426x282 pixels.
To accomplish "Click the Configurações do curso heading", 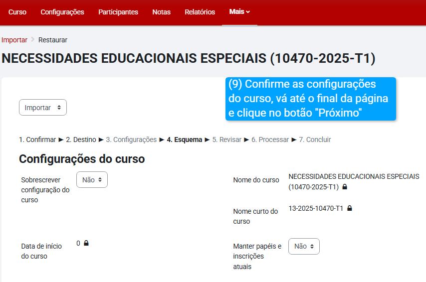I will coord(82,159).
